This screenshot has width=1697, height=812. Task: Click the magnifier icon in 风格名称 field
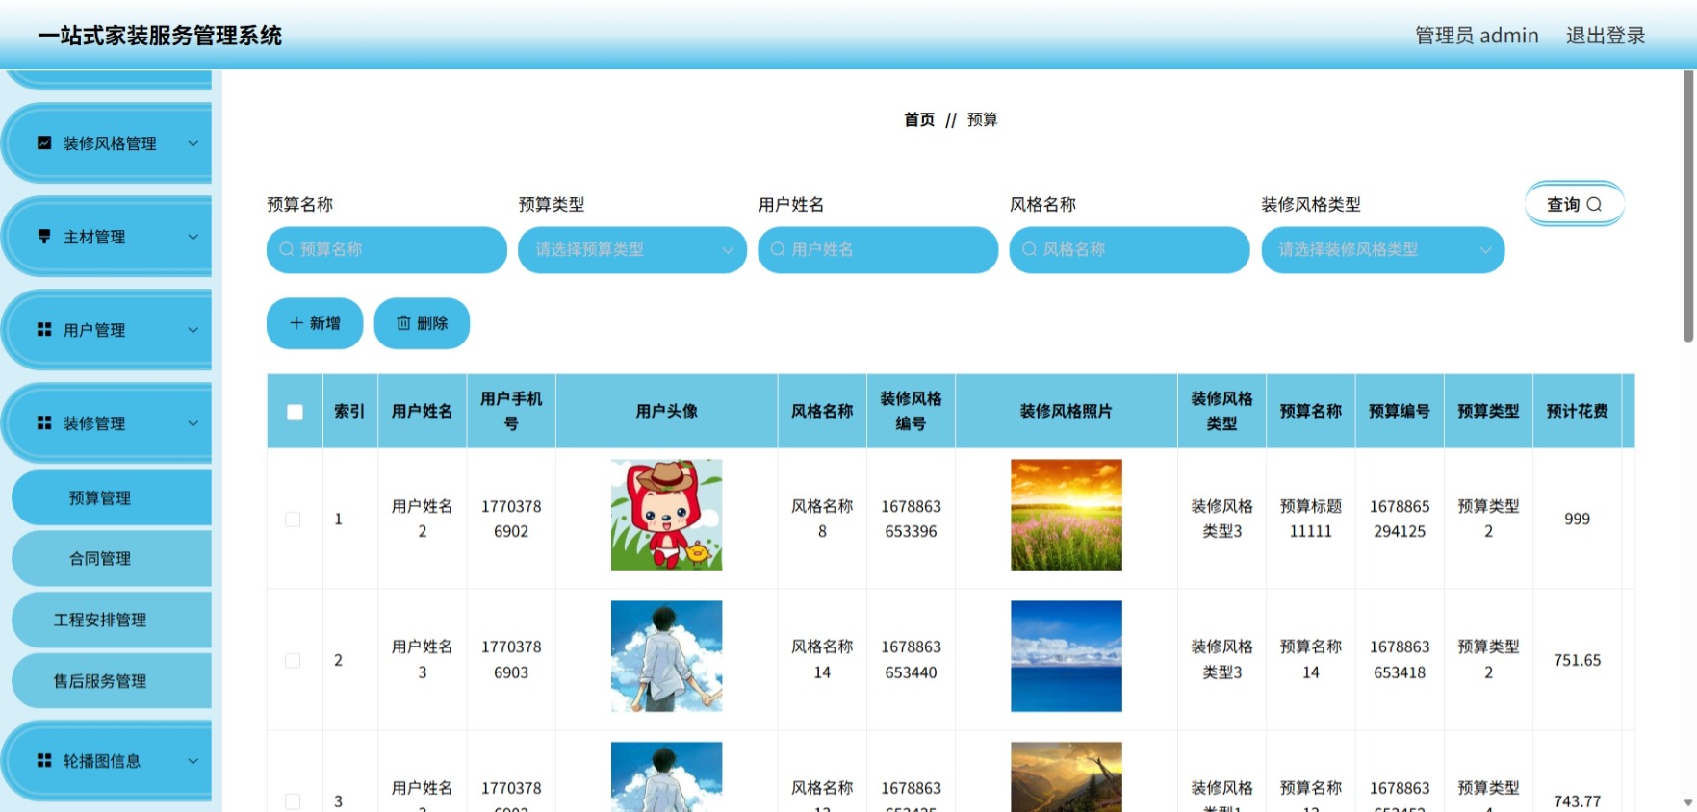point(1030,249)
